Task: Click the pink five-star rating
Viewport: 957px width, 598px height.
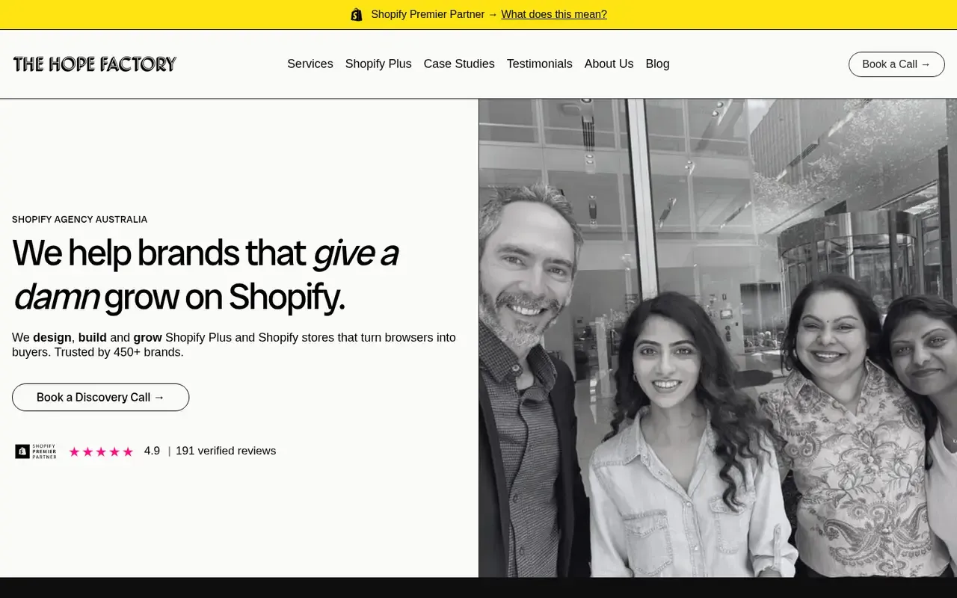Action: point(101,451)
